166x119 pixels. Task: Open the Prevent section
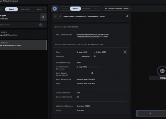pyautogui.click(x=65, y=9)
